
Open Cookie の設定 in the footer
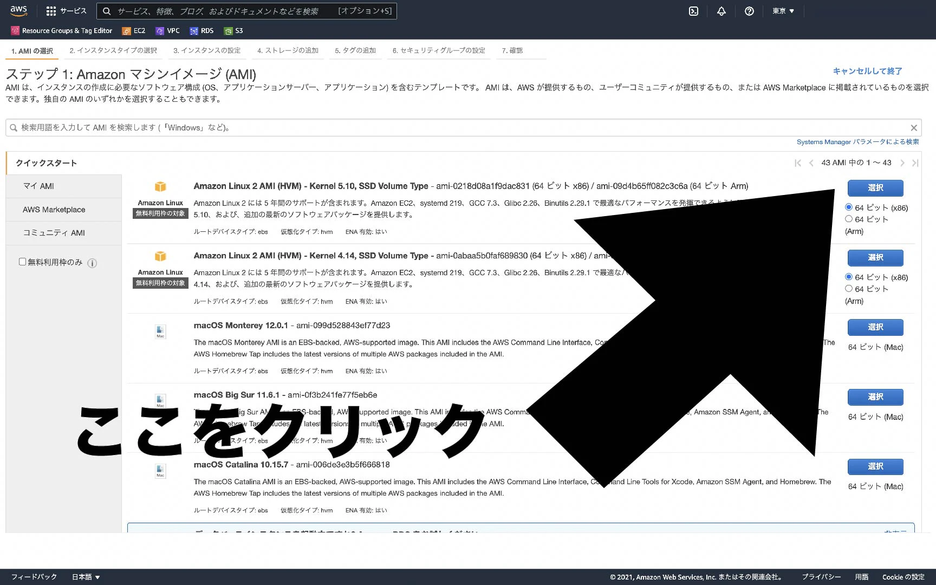903,577
